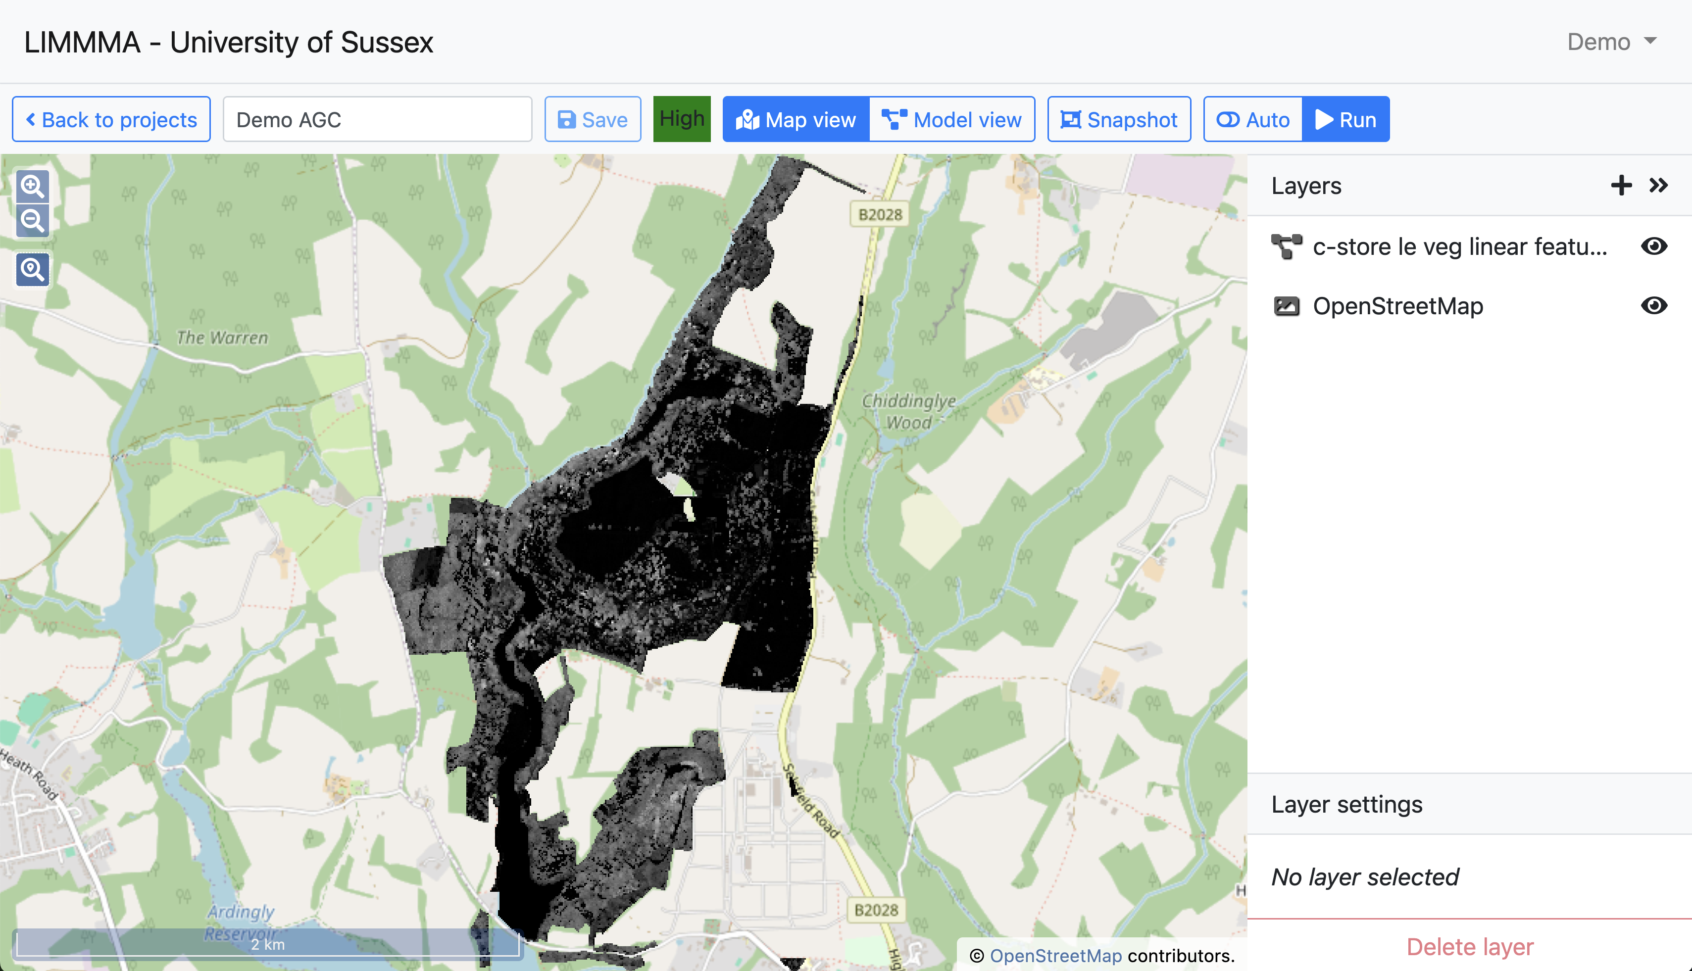This screenshot has height=971, width=1692.
Task: Click the map zoom out magnifier icon
Action: [33, 221]
